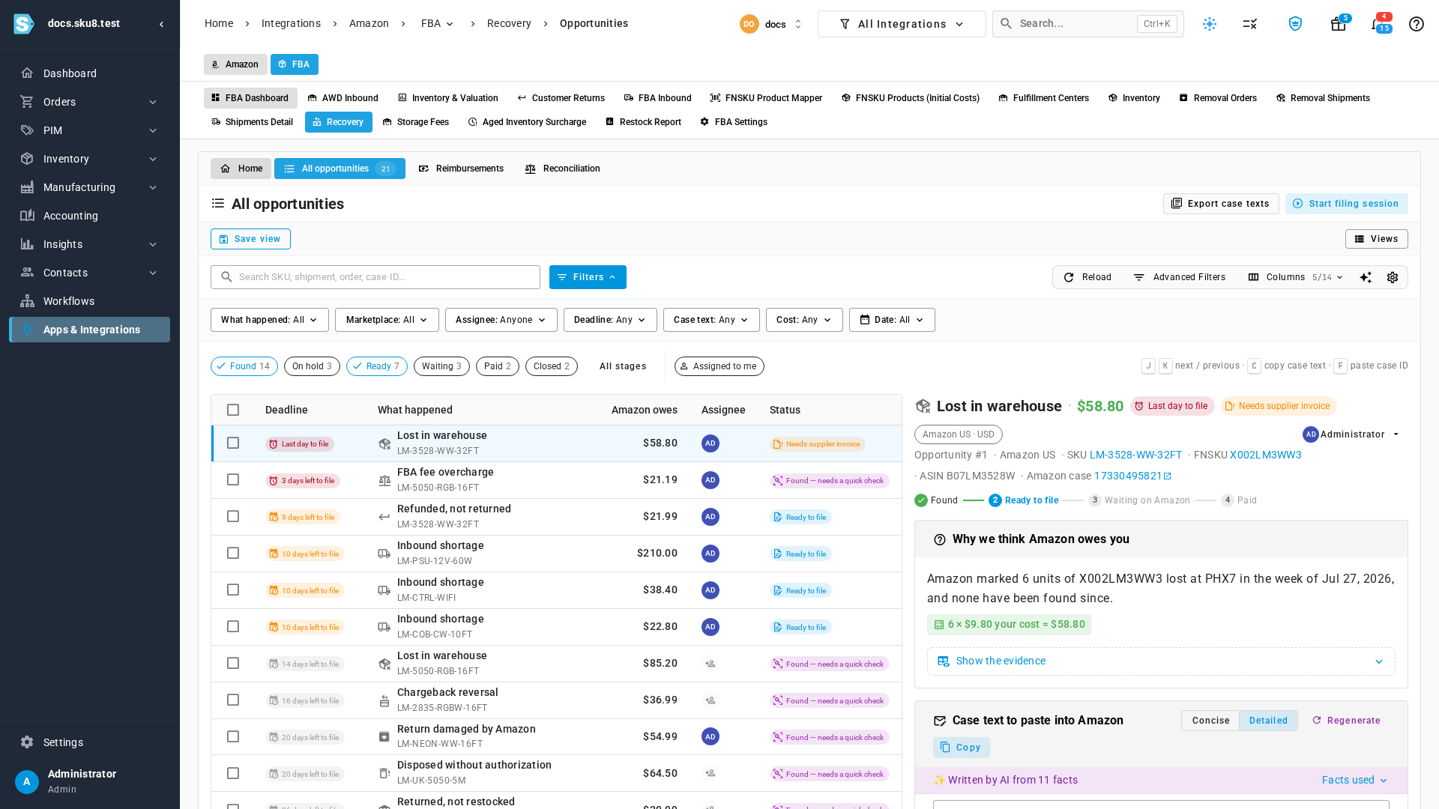The height and width of the screenshot is (809, 1439).
Task: Open table settings gear icon
Action: point(1393,277)
